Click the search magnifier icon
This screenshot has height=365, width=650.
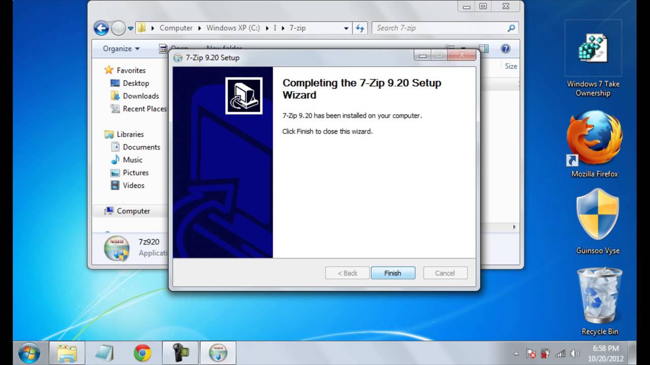pyautogui.click(x=511, y=28)
